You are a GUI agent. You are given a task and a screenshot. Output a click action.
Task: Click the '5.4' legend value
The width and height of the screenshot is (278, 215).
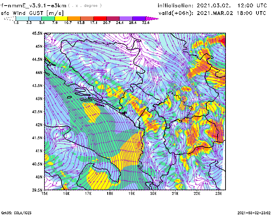42,23
